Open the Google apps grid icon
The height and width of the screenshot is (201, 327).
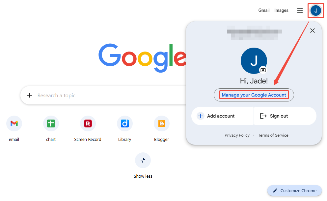click(x=300, y=11)
